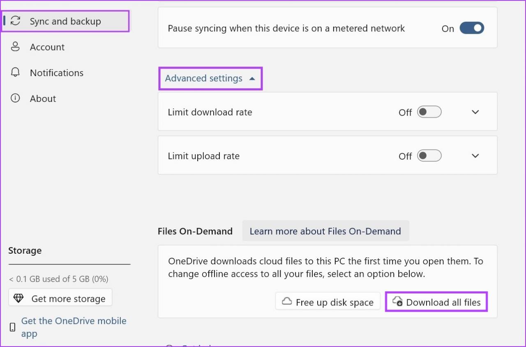Click the Free up disk space button
The height and width of the screenshot is (347, 526).
coord(328,301)
